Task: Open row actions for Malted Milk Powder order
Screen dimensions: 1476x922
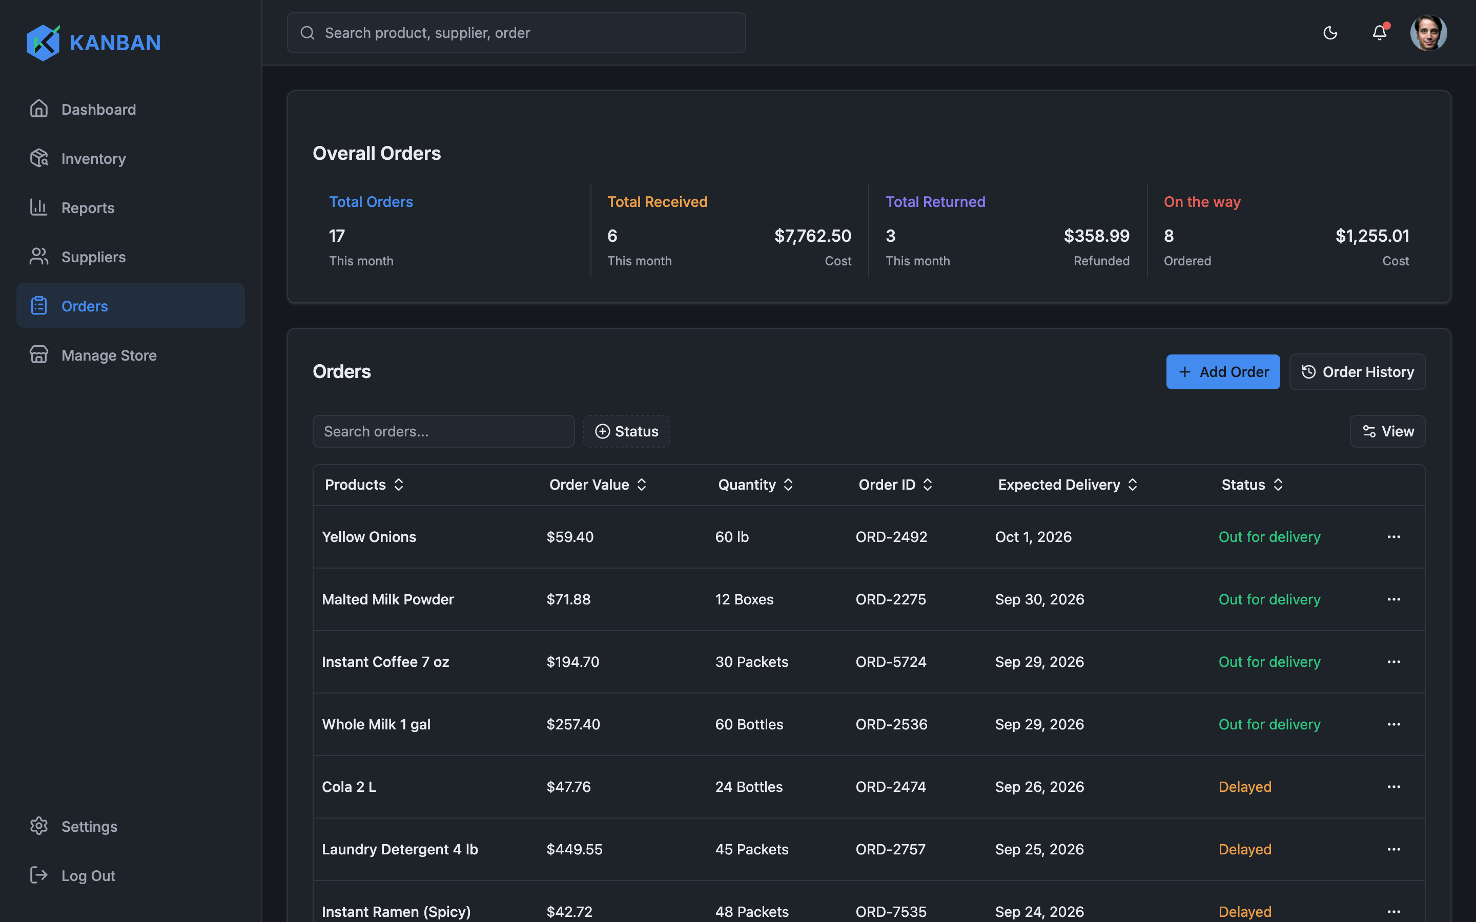Action: tap(1393, 599)
